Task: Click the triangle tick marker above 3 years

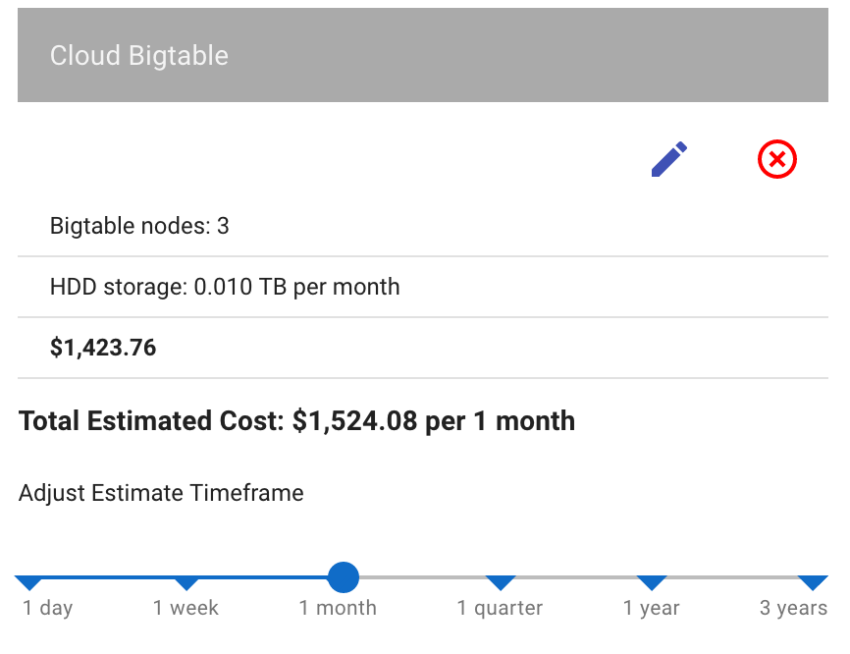Action: (x=813, y=583)
